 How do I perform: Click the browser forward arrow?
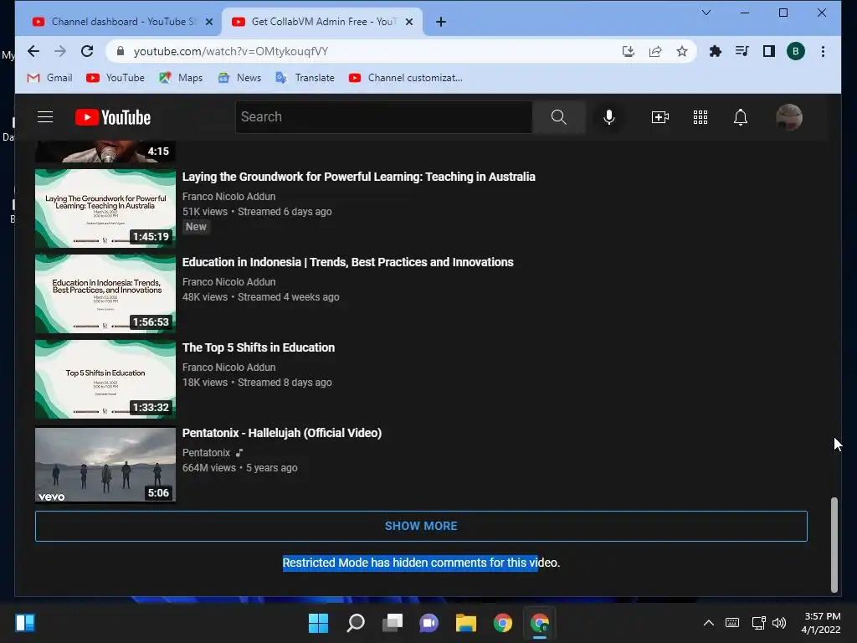(60, 51)
